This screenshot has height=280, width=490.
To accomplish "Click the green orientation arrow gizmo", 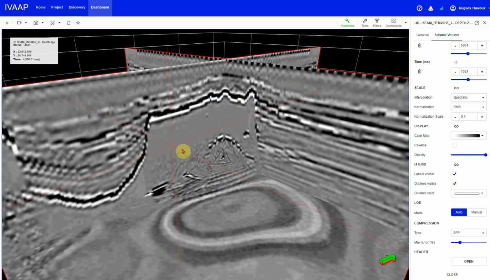I will click(x=387, y=260).
